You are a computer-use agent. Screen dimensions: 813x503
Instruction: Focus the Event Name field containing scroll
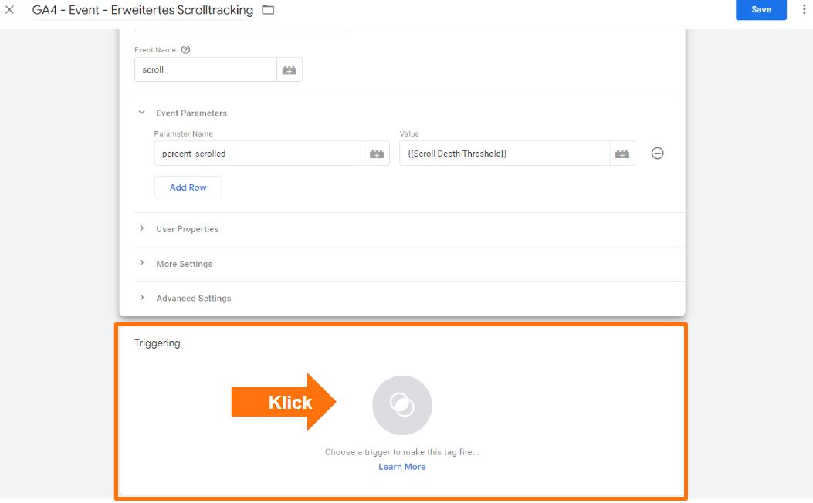(x=205, y=69)
